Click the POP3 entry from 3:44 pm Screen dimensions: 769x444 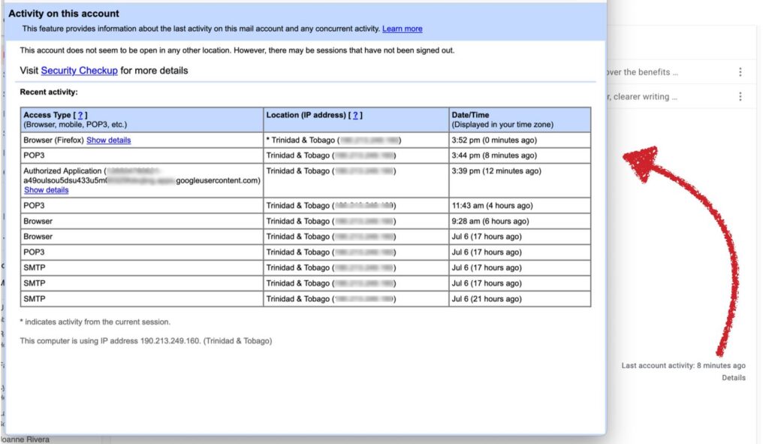34,156
